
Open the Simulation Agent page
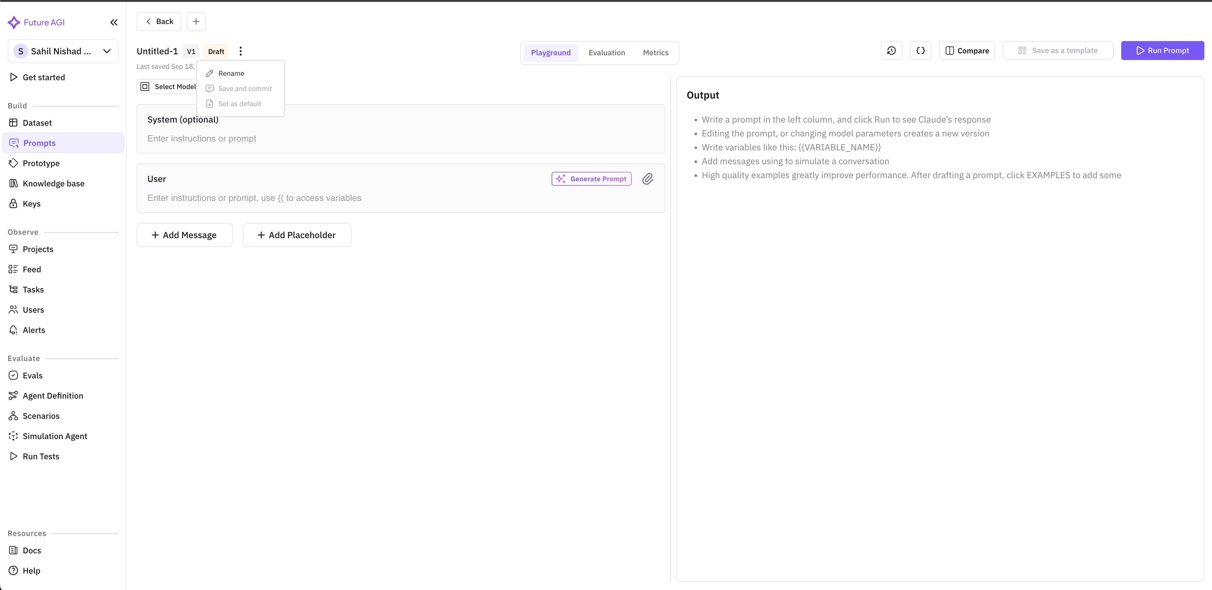pos(55,436)
